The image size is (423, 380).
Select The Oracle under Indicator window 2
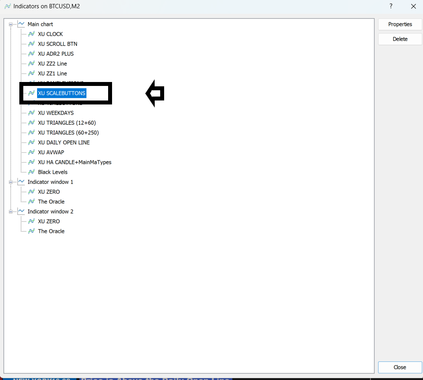(51, 231)
